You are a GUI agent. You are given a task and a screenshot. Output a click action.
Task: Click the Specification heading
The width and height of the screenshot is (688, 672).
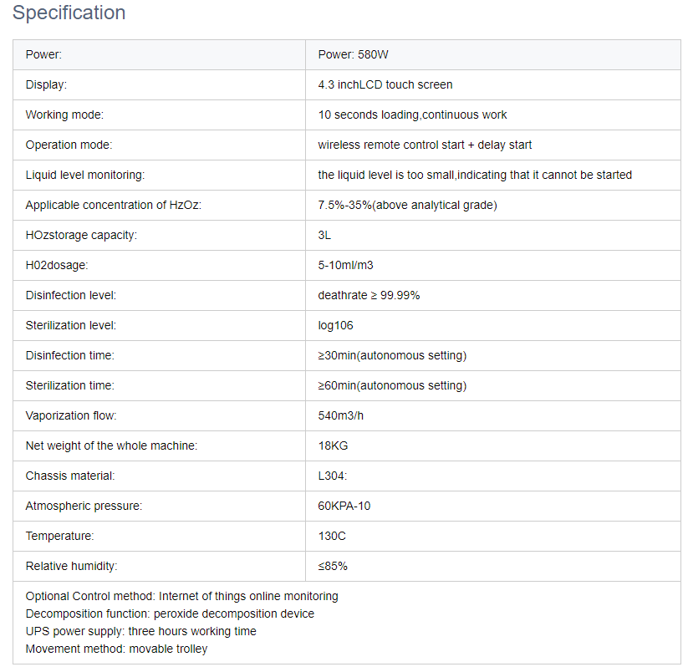pyautogui.click(x=69, y=13)
